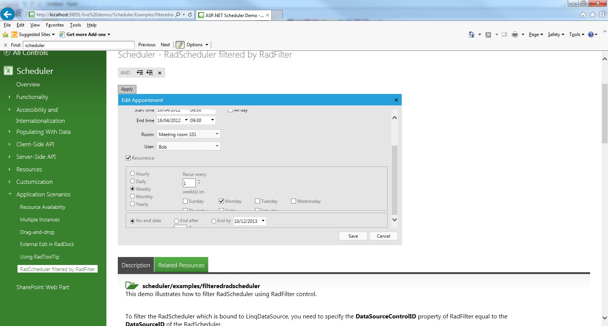Click the Suggested Sites icon
608x326 pixels.
[x=14, y=34]
